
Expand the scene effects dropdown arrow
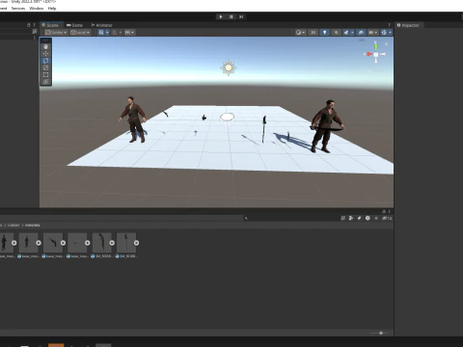[x=352, y=33]
